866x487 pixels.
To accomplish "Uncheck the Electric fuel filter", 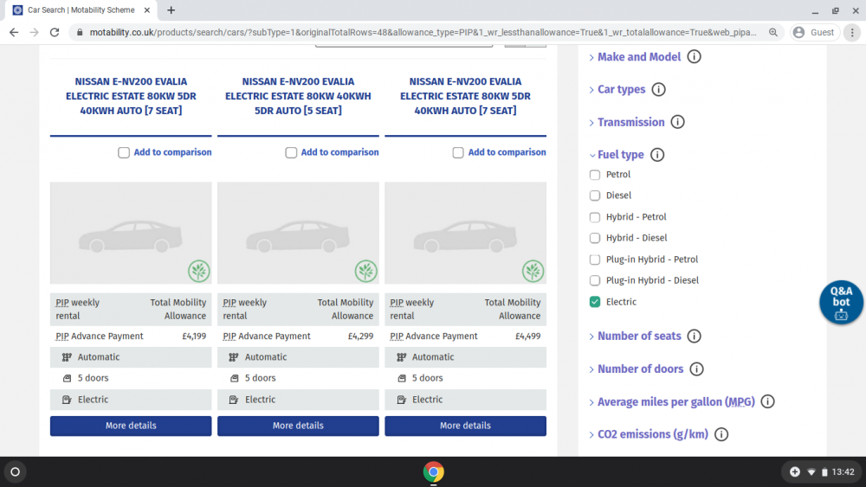I will coord(595,302).
